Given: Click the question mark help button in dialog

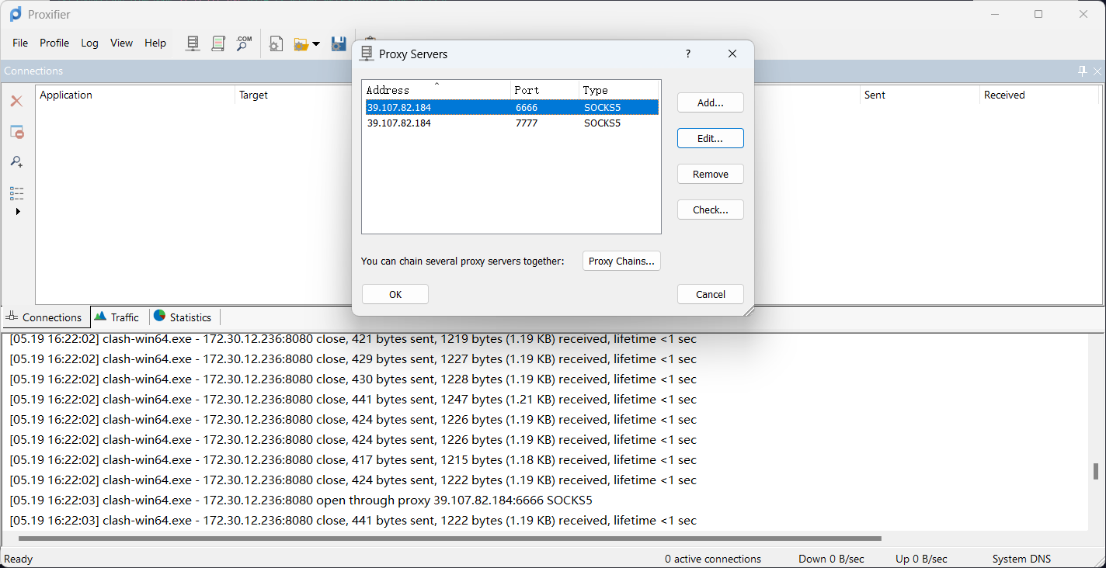Looking at the screenshot, I should [x=687, y=54].
